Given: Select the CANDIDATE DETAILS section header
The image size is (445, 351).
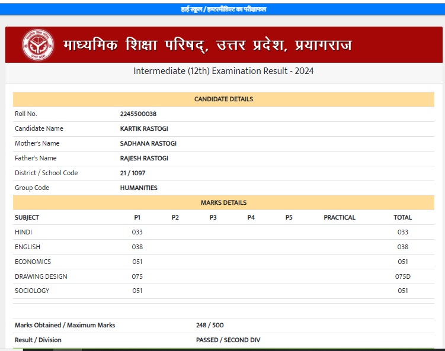Looking at the screenshot, I should (223, 99).
